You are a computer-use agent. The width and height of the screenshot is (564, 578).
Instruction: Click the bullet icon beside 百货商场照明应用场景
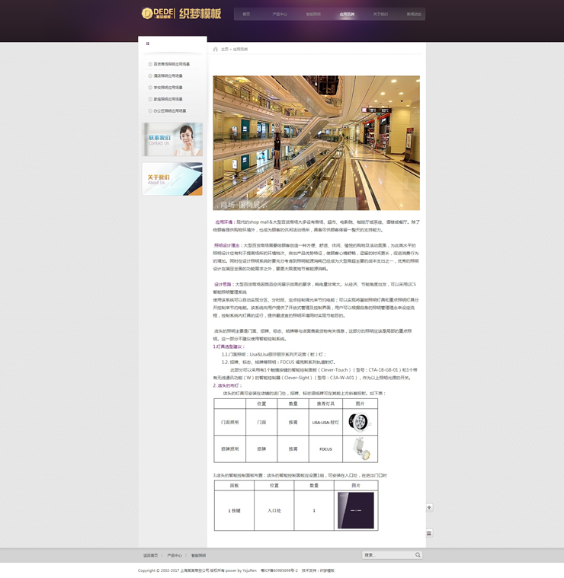pos(150,65)
